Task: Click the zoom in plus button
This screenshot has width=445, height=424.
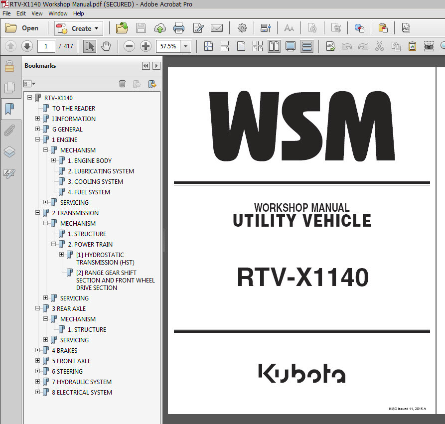Action: [146, 46]
